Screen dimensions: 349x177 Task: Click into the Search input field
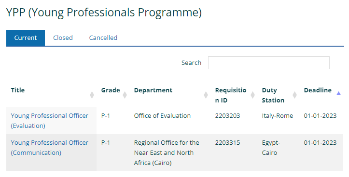(x=269, y=63)
